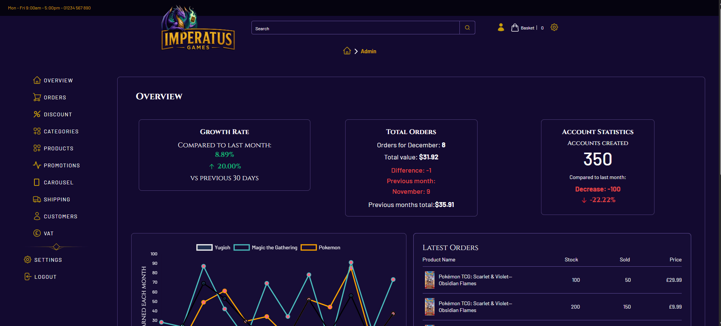Click the Promotions pulse icon
721x326 pixels.
tap(37, 165)
